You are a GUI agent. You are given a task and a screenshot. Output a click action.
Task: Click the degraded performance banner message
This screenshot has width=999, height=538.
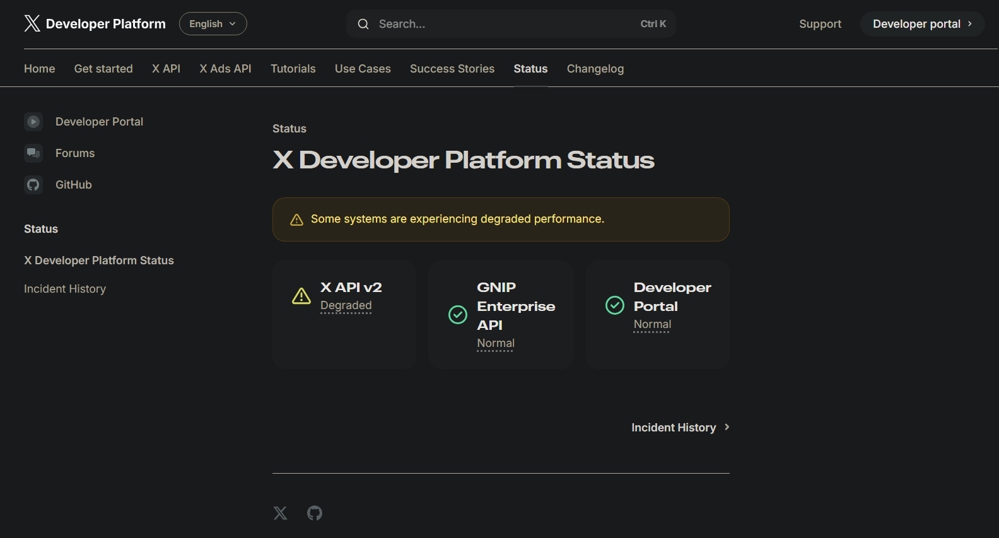457,219
